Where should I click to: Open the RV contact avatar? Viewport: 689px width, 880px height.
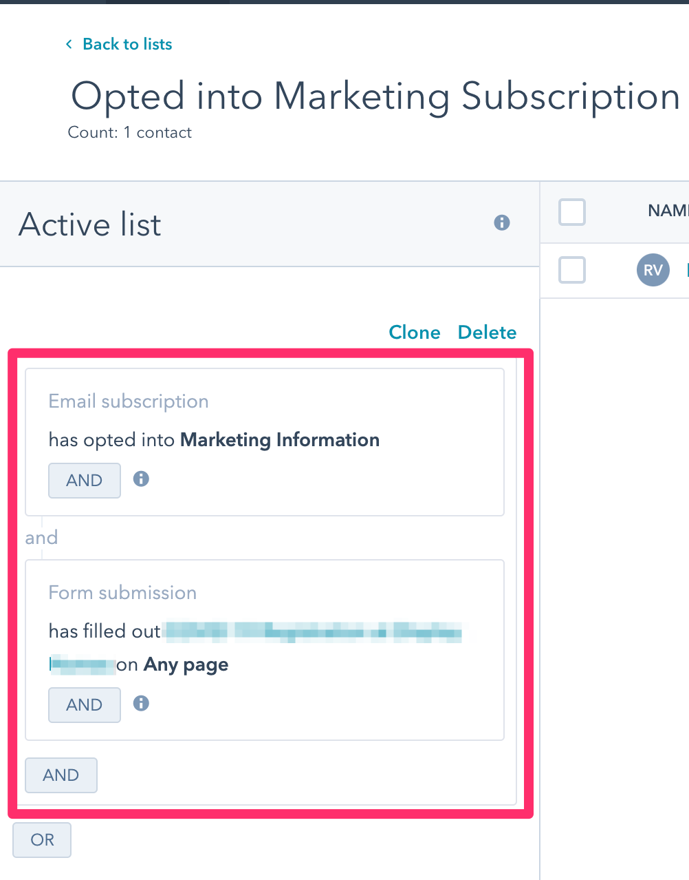pyautogui.click(x=652, y=270)
